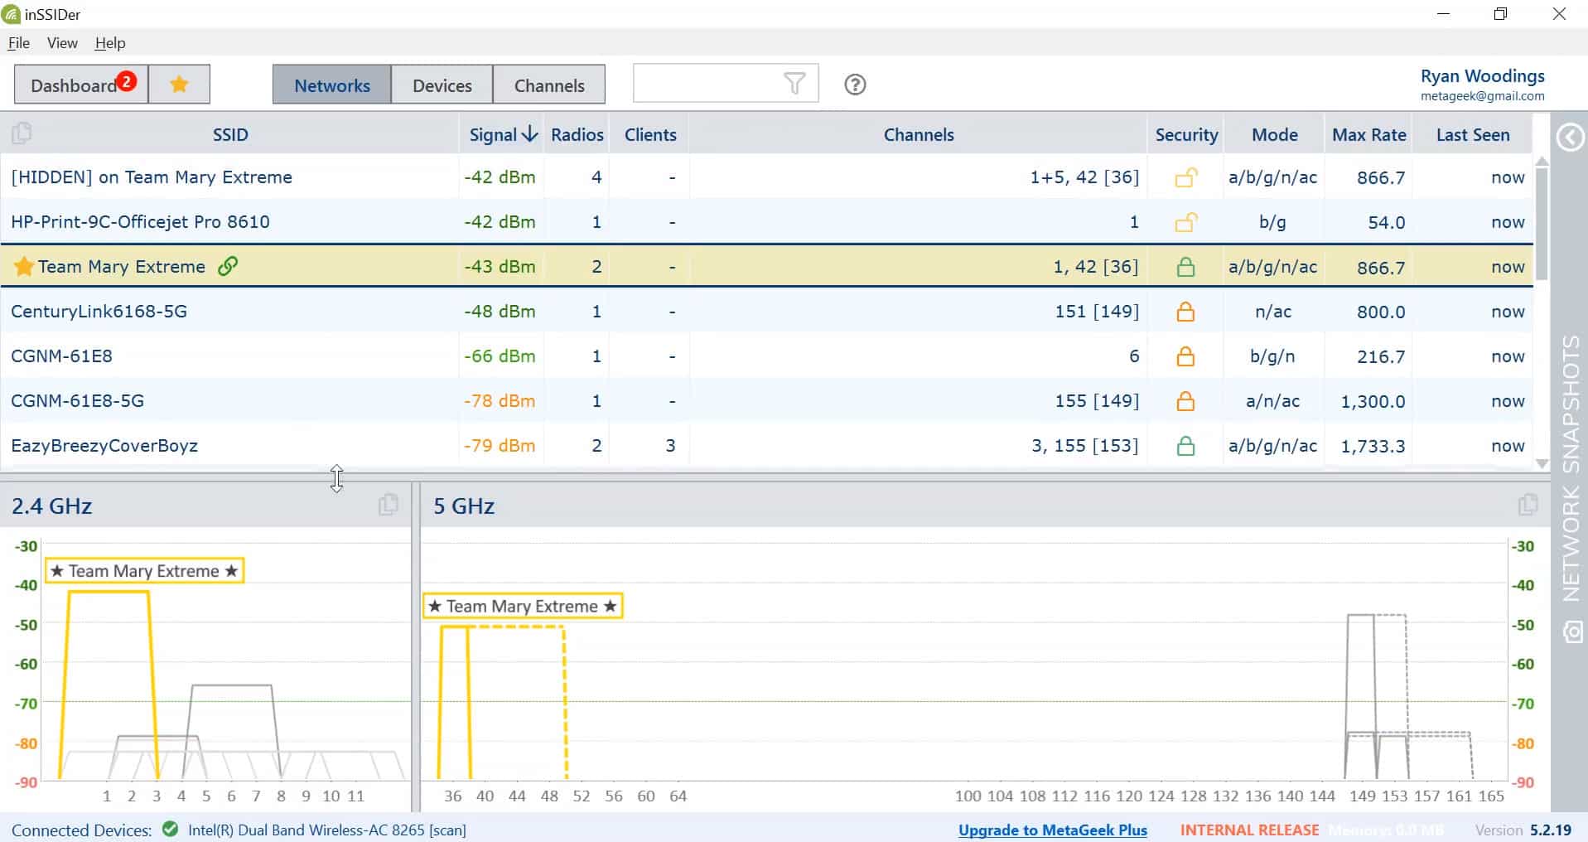Click the red Dashboard notification badge
This screenshot has width=1588, height=842.
pyautogui.click(x=126, y=81)
